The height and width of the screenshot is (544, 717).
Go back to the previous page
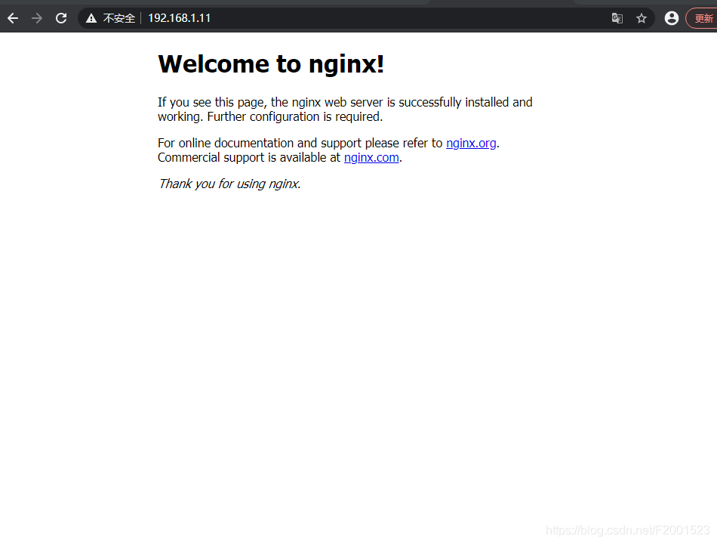13,18
